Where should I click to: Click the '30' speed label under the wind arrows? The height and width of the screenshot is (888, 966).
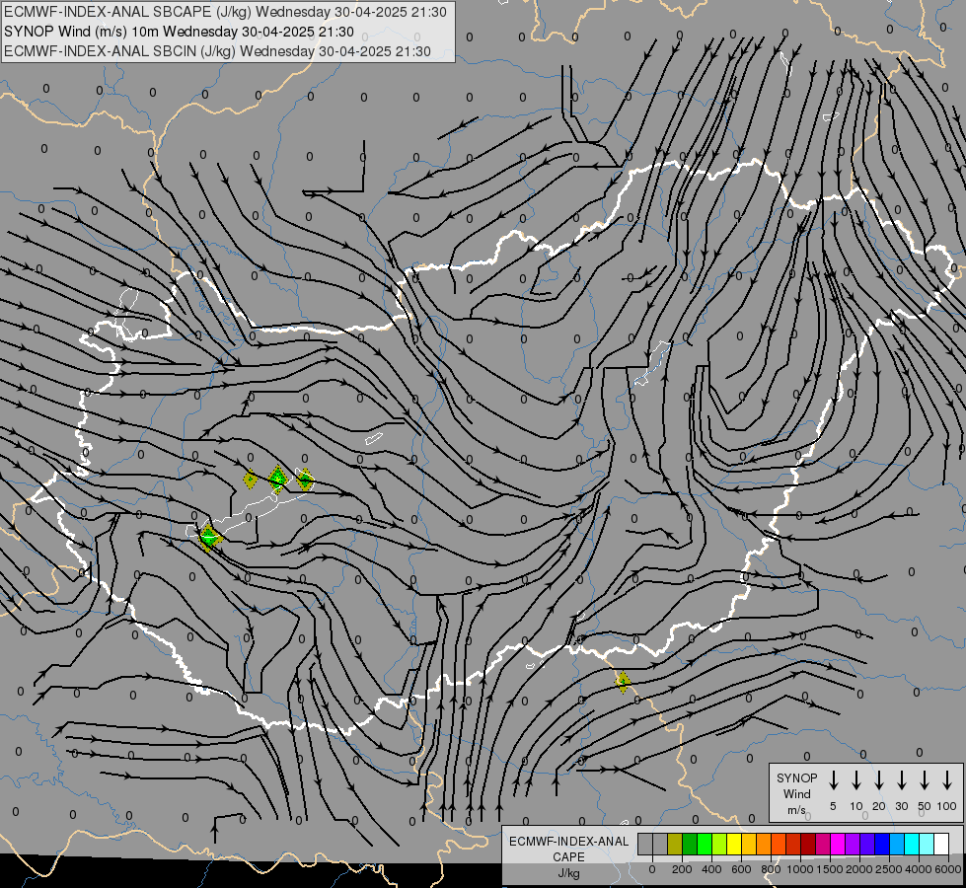point(901,806)
